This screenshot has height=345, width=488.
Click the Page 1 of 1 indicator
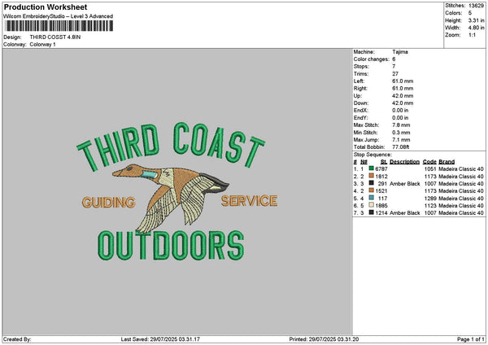pyautogui.click(x=471, y=339)
